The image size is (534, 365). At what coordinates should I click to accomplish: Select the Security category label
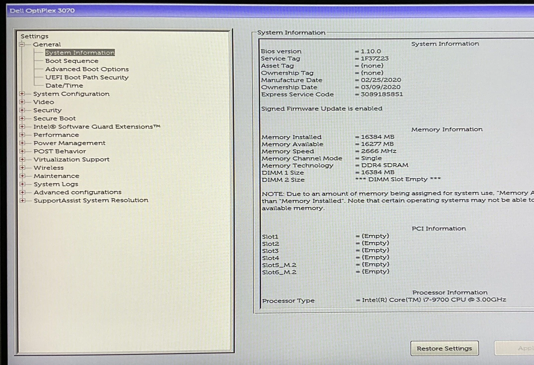click(47, 110)
